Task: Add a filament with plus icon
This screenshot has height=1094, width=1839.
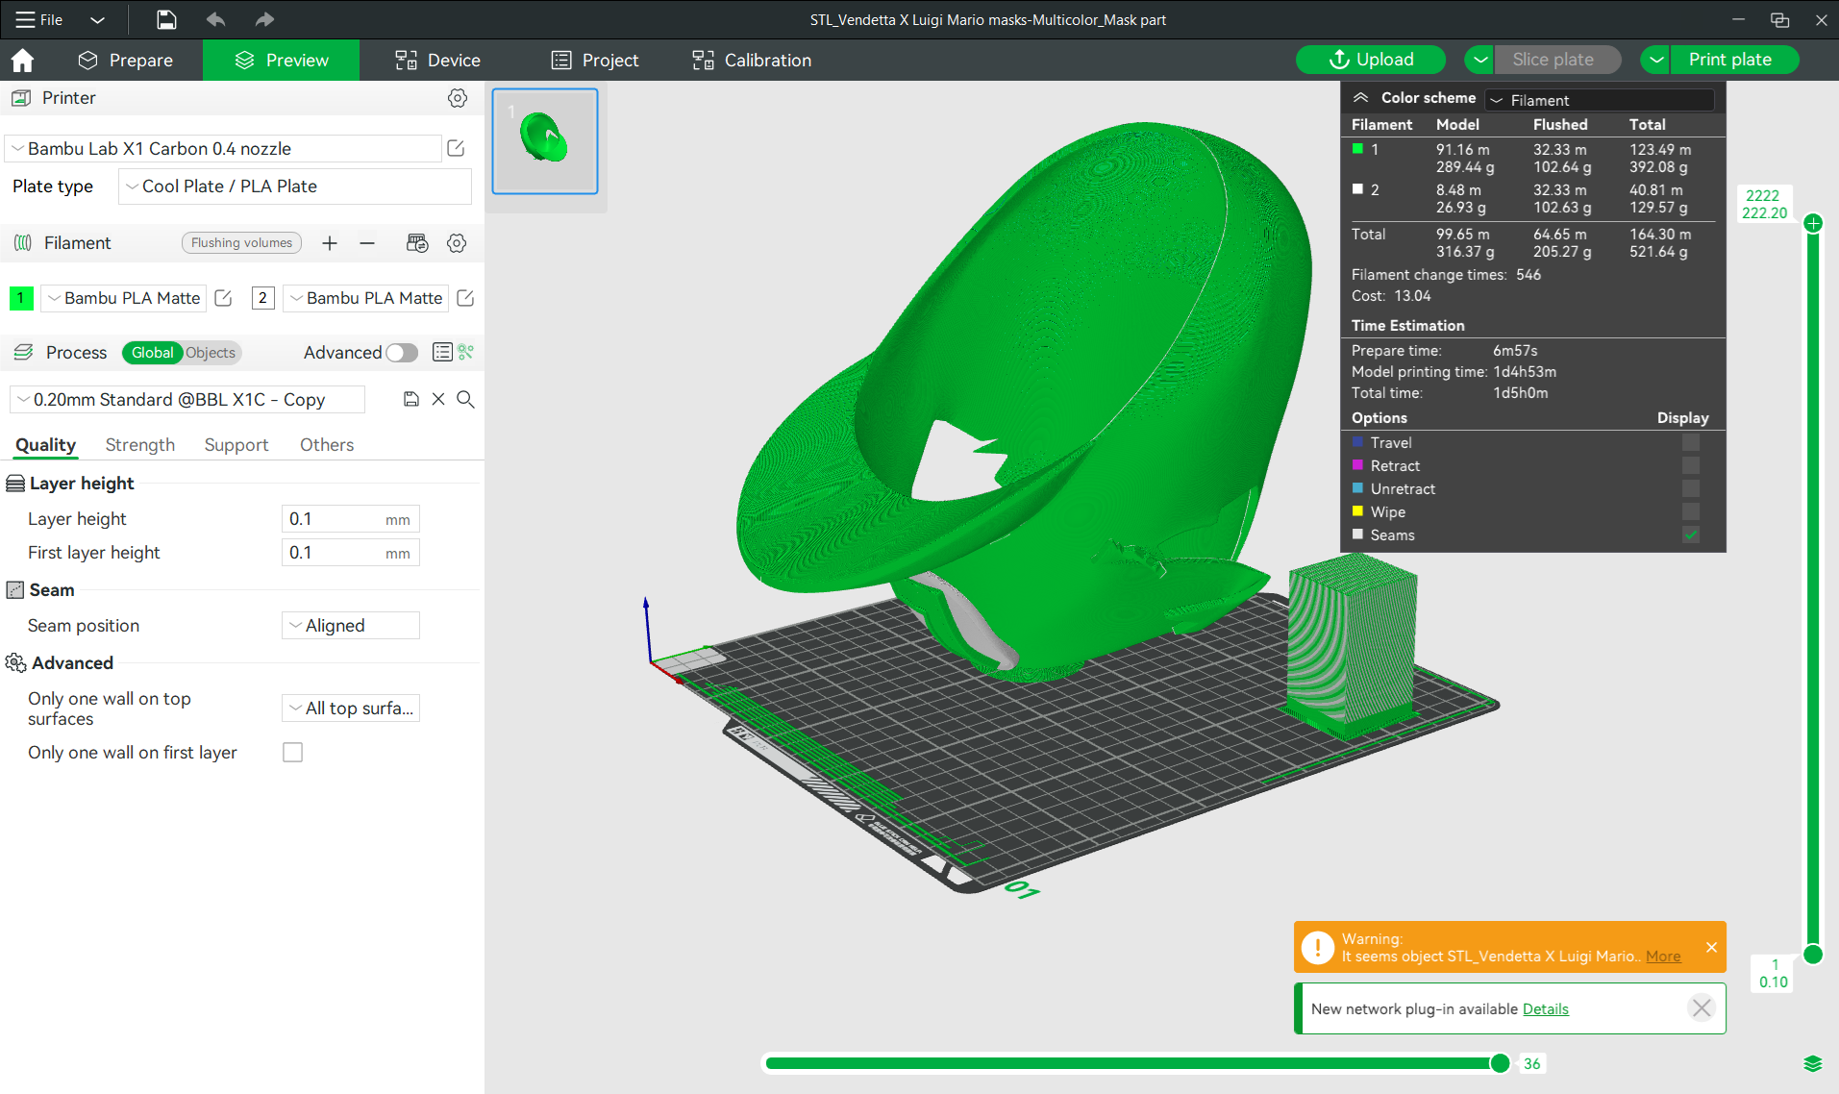Action: [x=330, y=243]
